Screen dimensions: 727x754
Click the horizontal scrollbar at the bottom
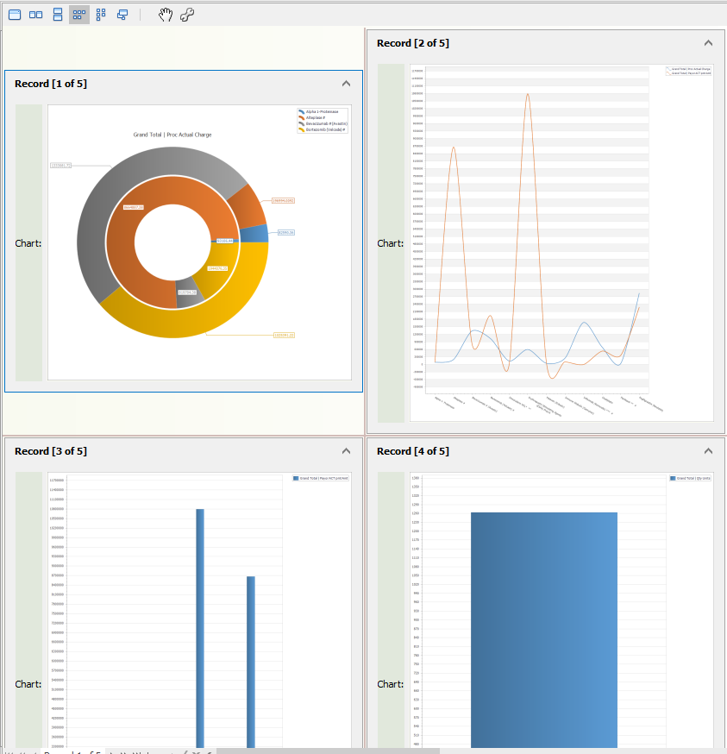328,751
